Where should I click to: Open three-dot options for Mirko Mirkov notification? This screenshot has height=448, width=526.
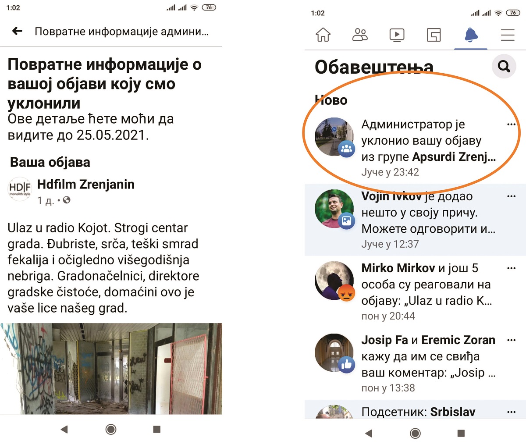click(x=511, y=268)
